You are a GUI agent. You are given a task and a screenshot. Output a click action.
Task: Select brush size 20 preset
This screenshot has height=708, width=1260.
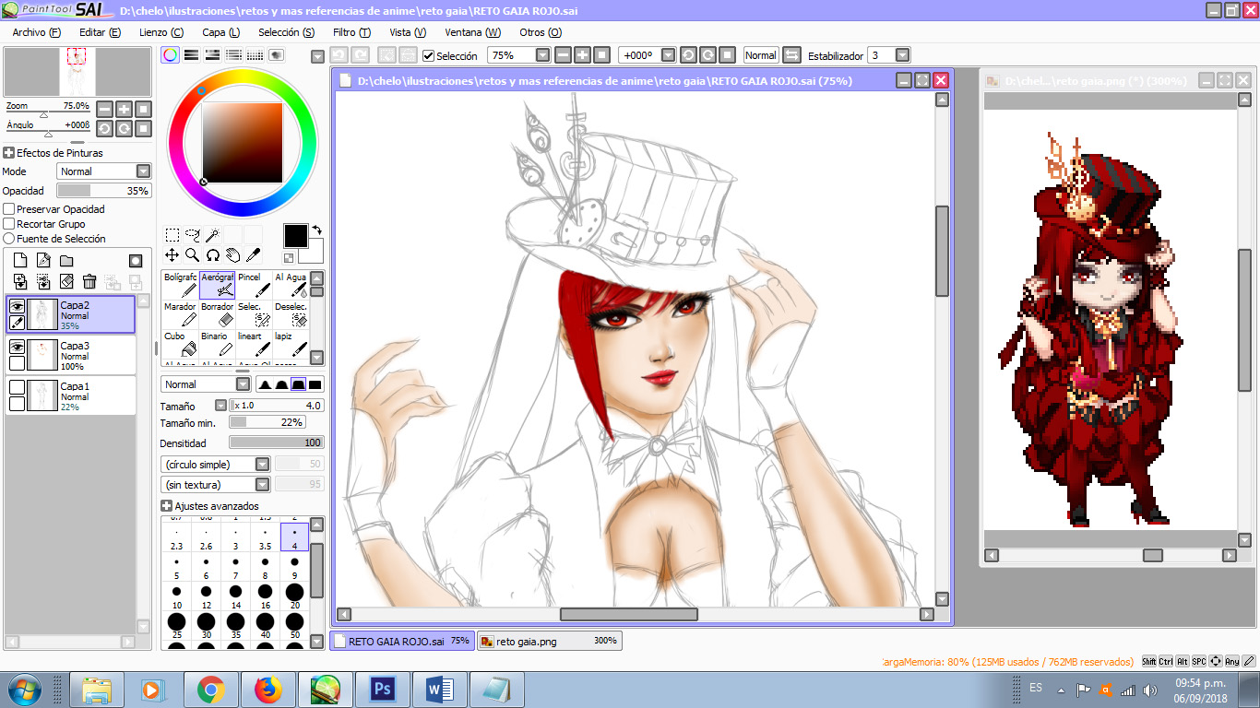294,596
